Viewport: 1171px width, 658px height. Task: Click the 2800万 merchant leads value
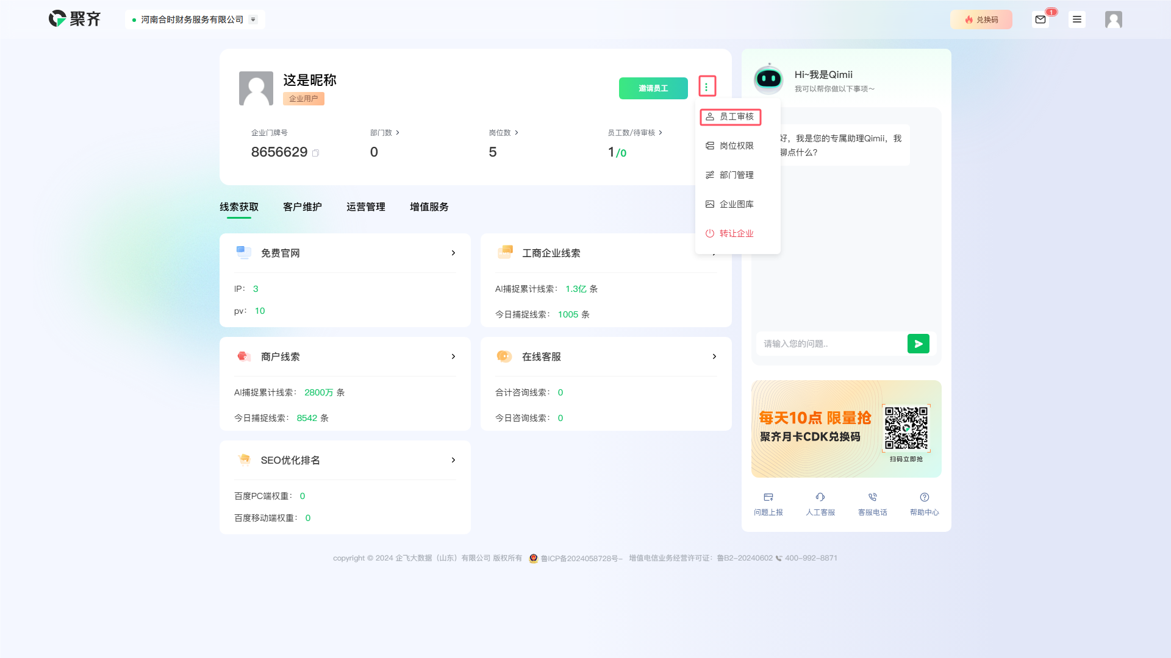click(x=319, y=392)
